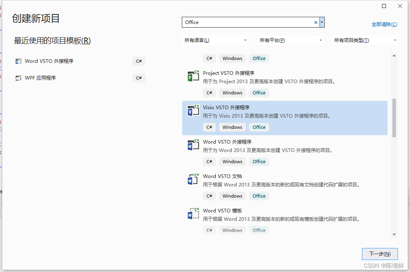Maximize the 创建新项目 dialog window
Viewport: 410px width, 272px height.
(x=384, y=6)
